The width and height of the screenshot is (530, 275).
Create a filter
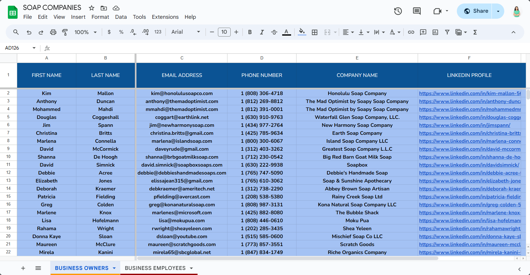coord(447,32)
